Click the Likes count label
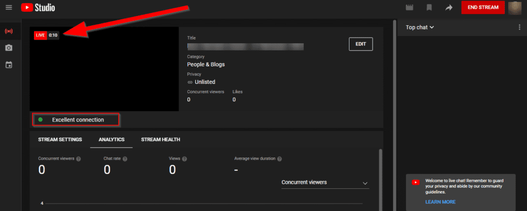 (238, 92)
